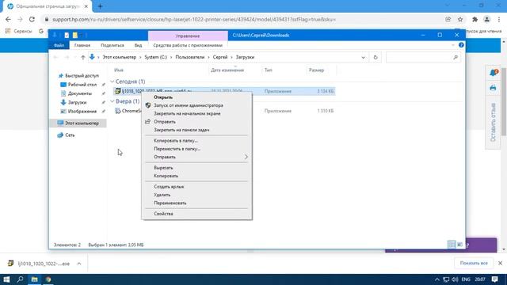The height and width of the screenshot is (285, 507).
Task: Choose Переименовать from context menu
Action: [x=196, y=203]
